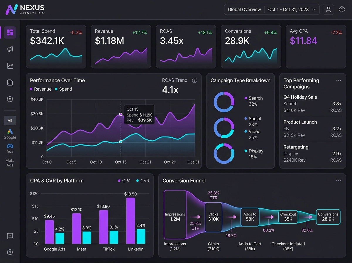Click the 60.3% funnel conversion rate
352x263 pixels.
pyautogui.click(x=268, y=230)
